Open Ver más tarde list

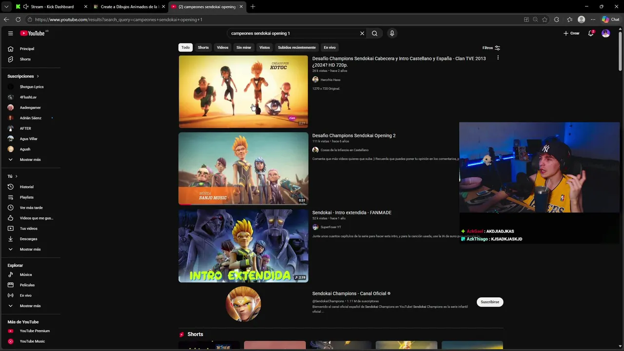31,208
